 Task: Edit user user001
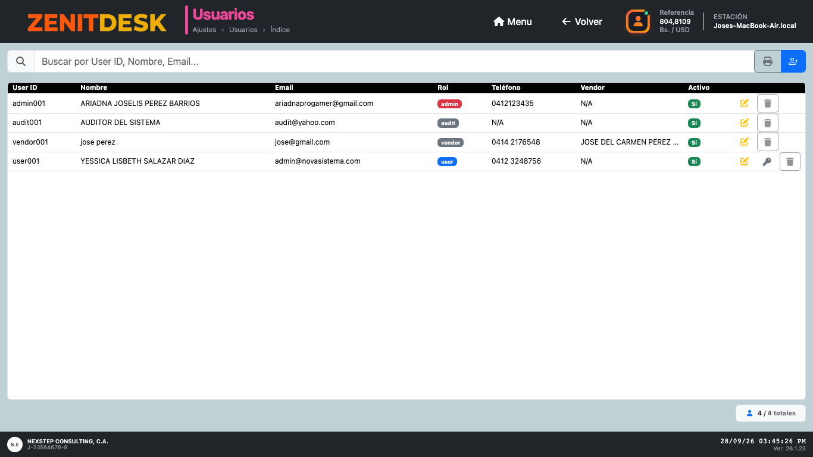click(744, 161)
